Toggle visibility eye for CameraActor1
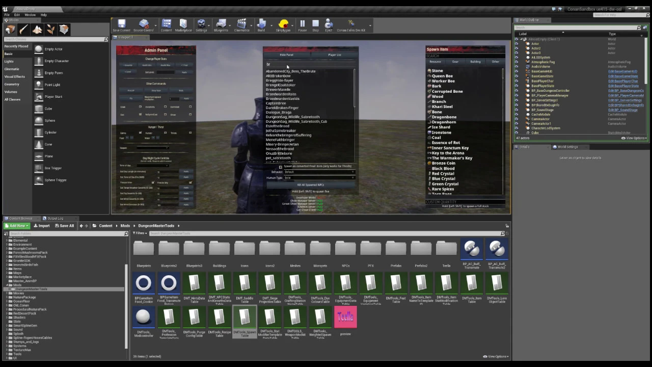 click(x=517, y=124)
